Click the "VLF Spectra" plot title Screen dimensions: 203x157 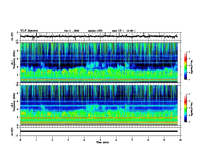(29, 31)
